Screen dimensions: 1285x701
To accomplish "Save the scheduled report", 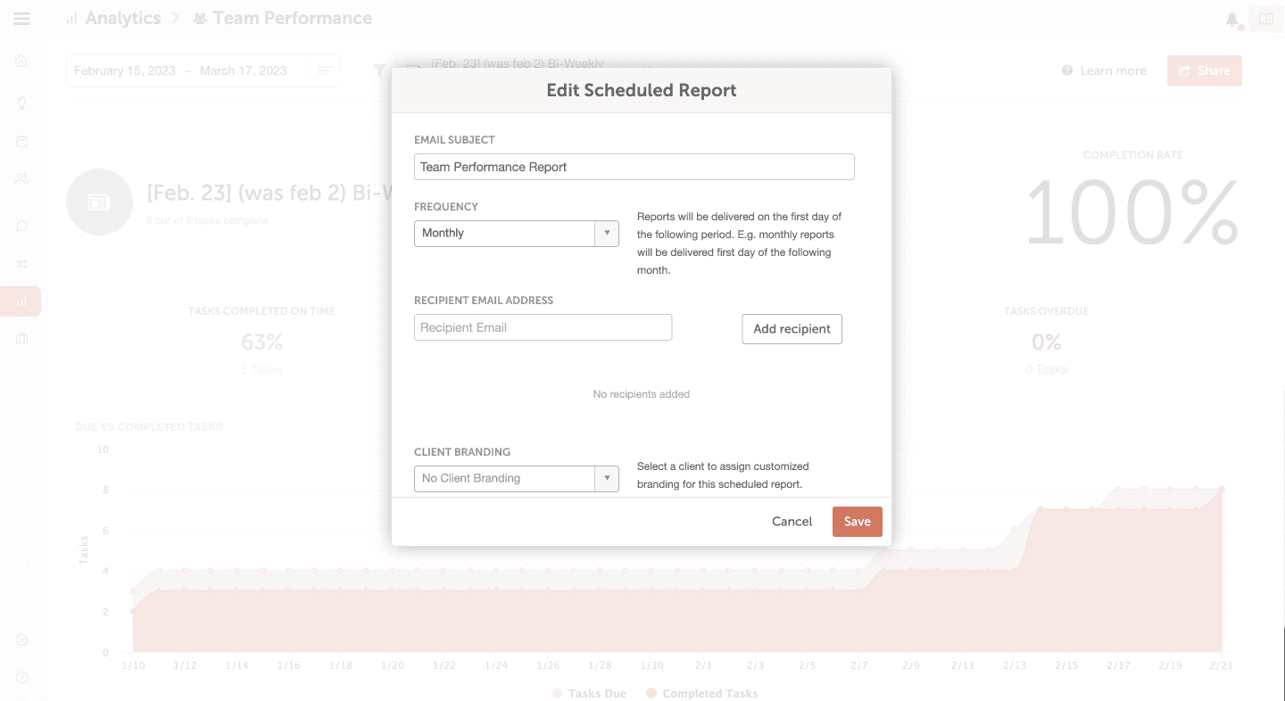I will (857, 521).
